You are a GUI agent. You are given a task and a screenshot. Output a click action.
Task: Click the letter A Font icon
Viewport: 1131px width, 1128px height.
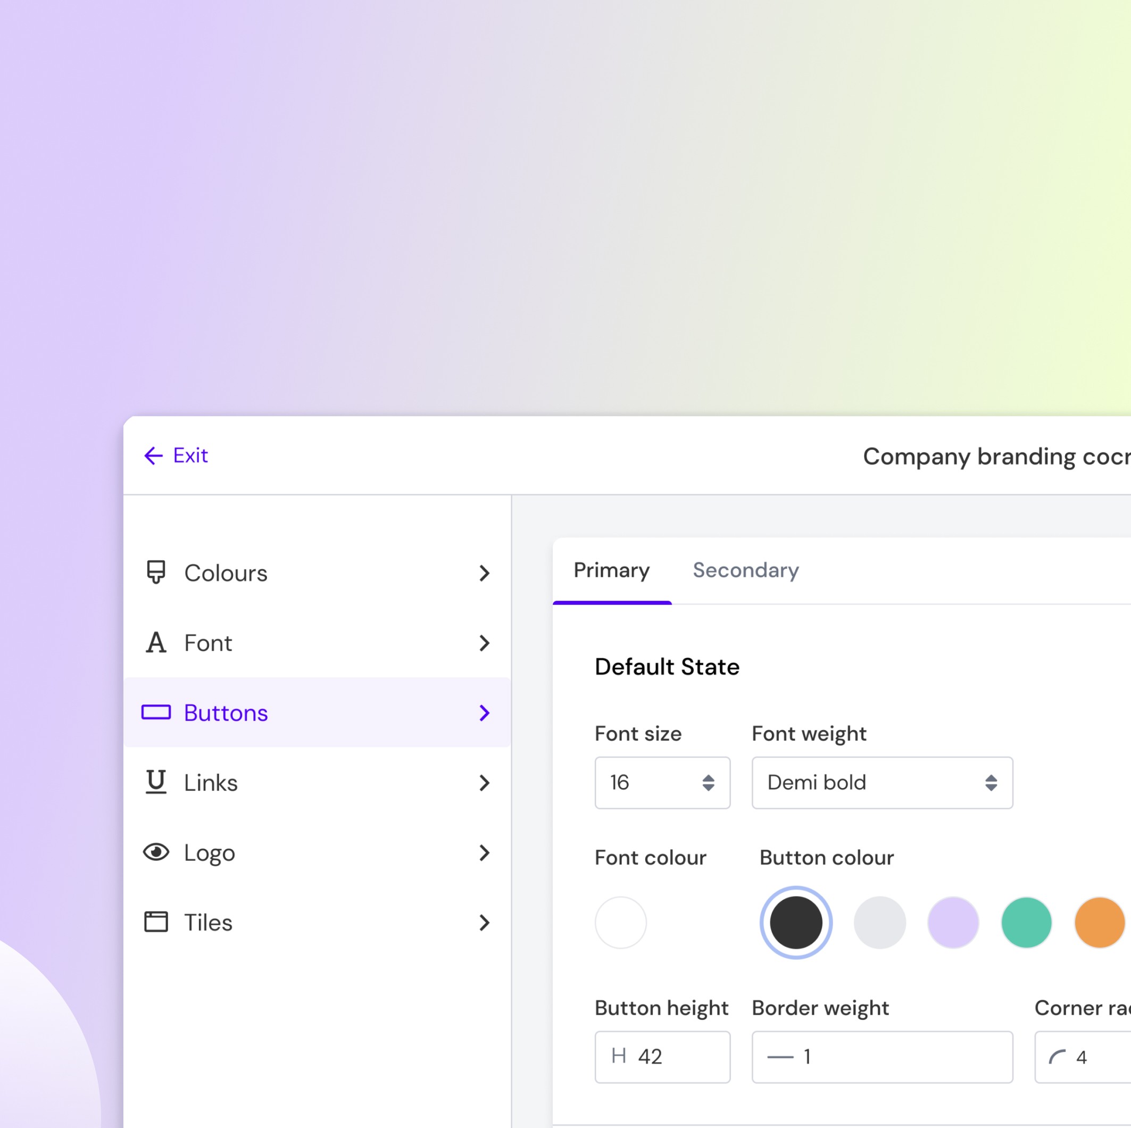[x=156, y=642]
